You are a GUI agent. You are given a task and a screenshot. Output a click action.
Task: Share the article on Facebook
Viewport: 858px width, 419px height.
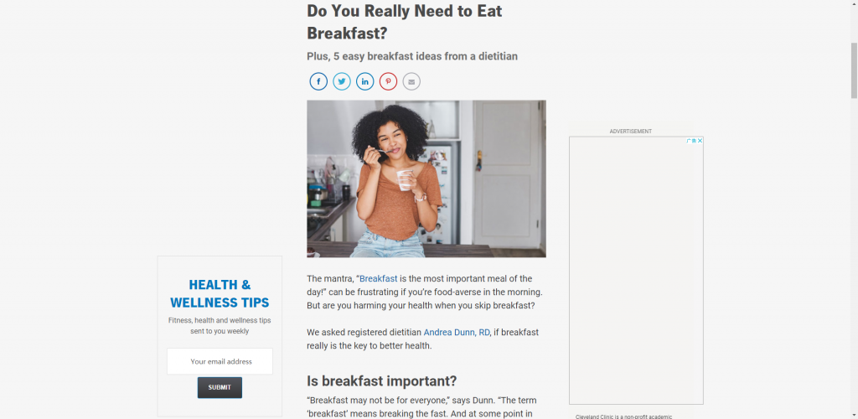click(318, 81)
